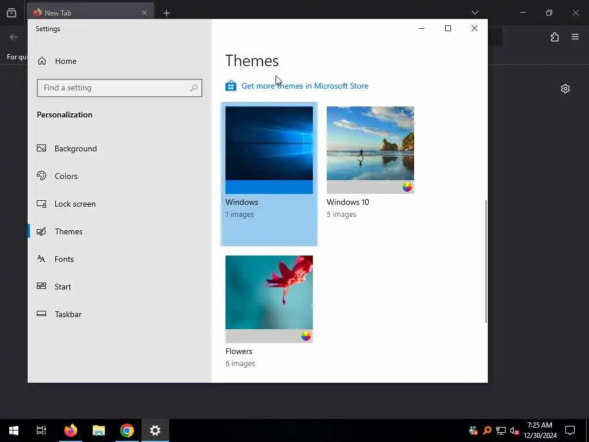Close the New Tab in Firefox
The image size is (589, 442).
(144, 13)
